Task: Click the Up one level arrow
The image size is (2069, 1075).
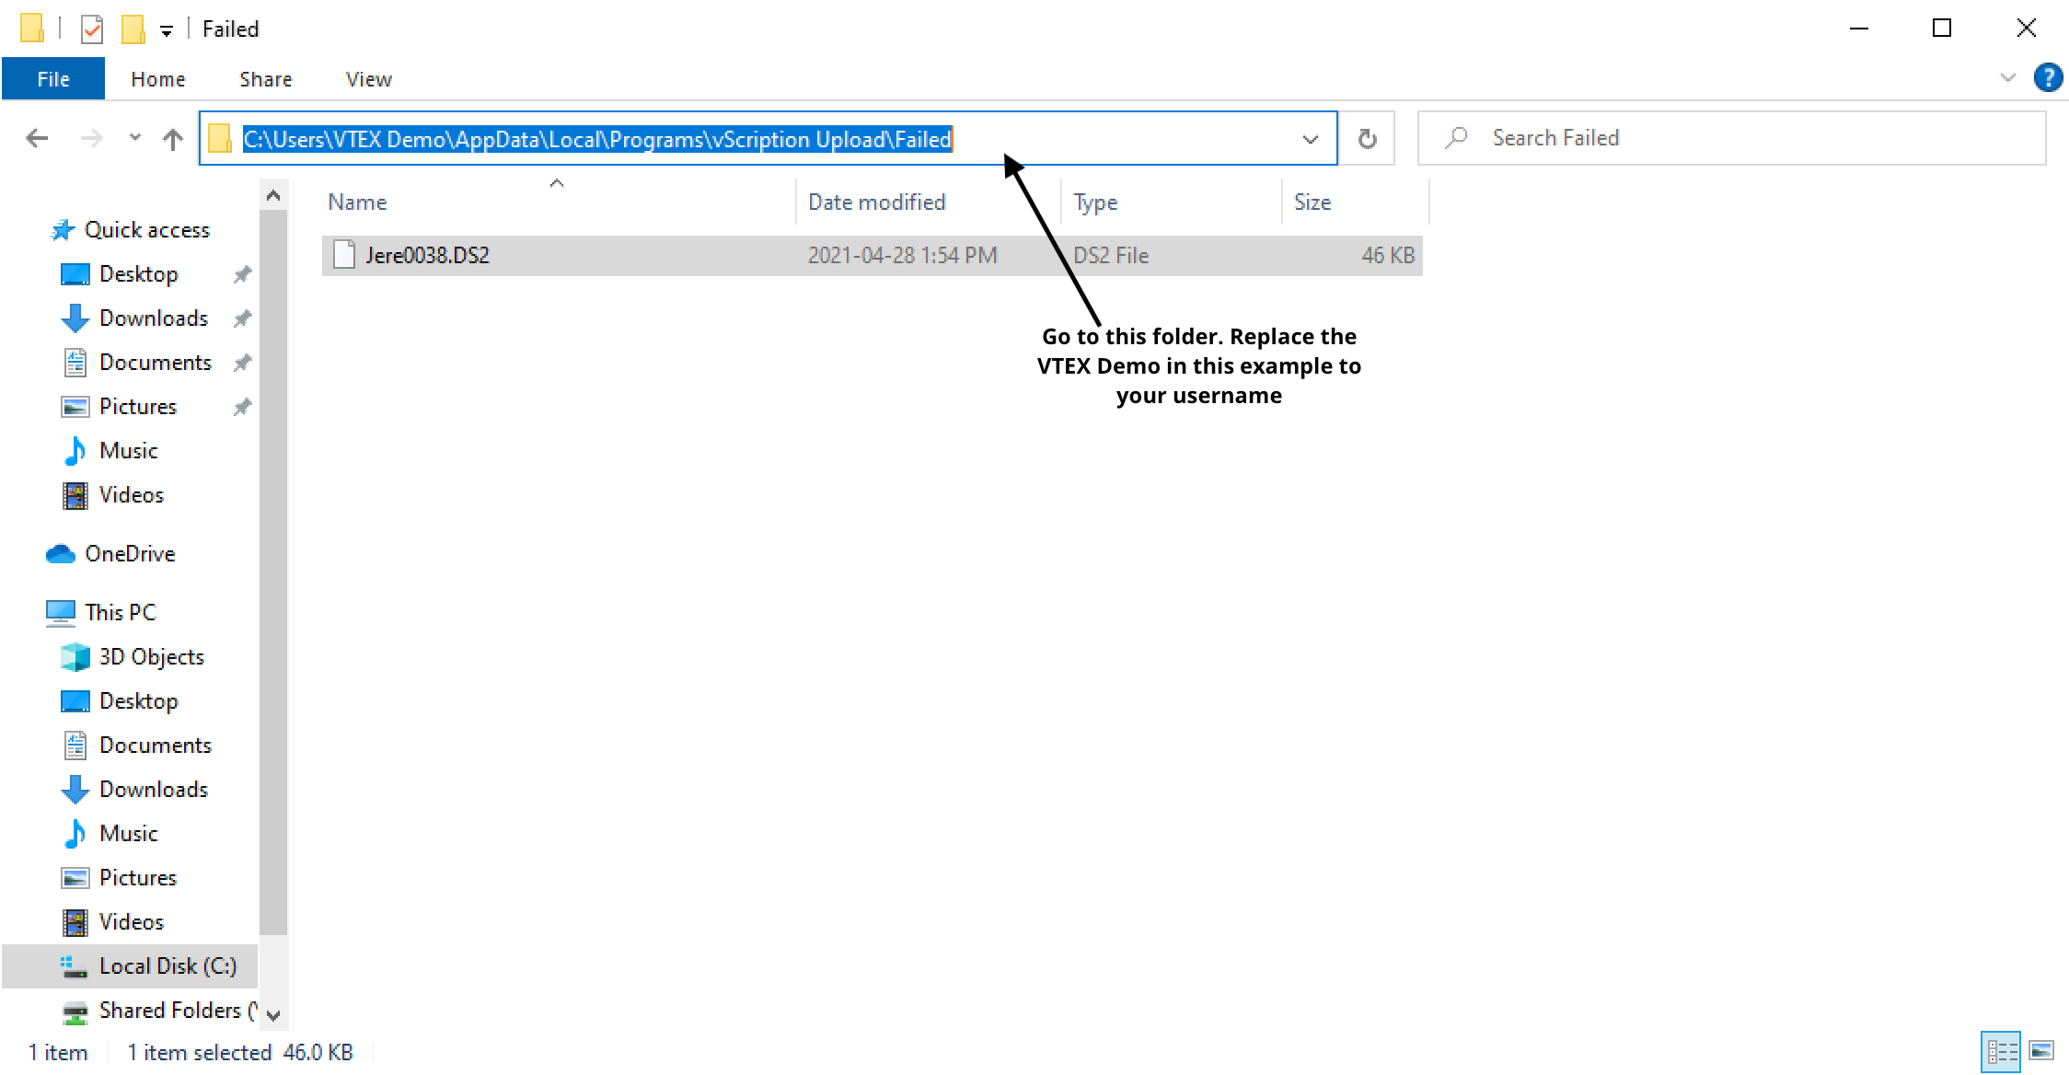Action: [x=172, y=139]
